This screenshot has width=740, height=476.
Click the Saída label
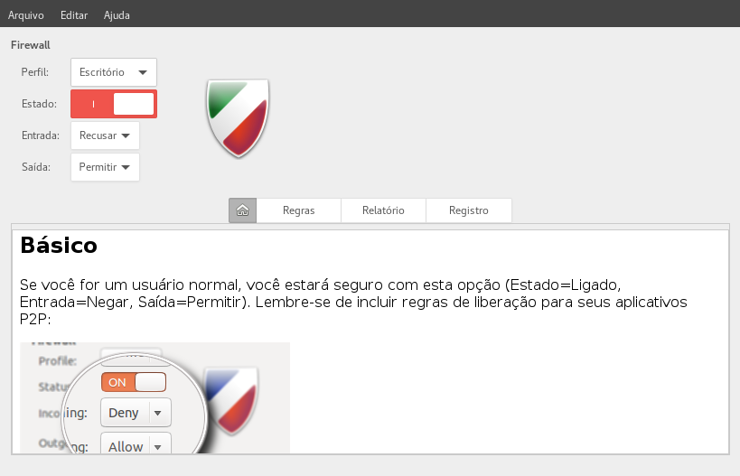click(36, 167)
